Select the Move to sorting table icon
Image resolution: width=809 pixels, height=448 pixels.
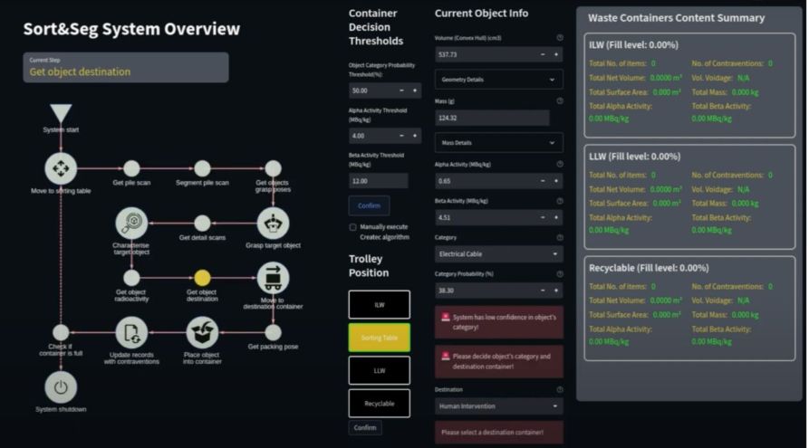point(61,168)
